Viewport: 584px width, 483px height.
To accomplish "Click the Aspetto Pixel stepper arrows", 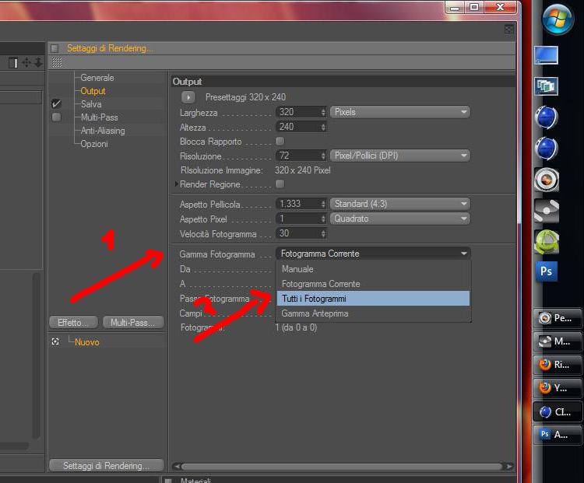I will coord(323,219).
